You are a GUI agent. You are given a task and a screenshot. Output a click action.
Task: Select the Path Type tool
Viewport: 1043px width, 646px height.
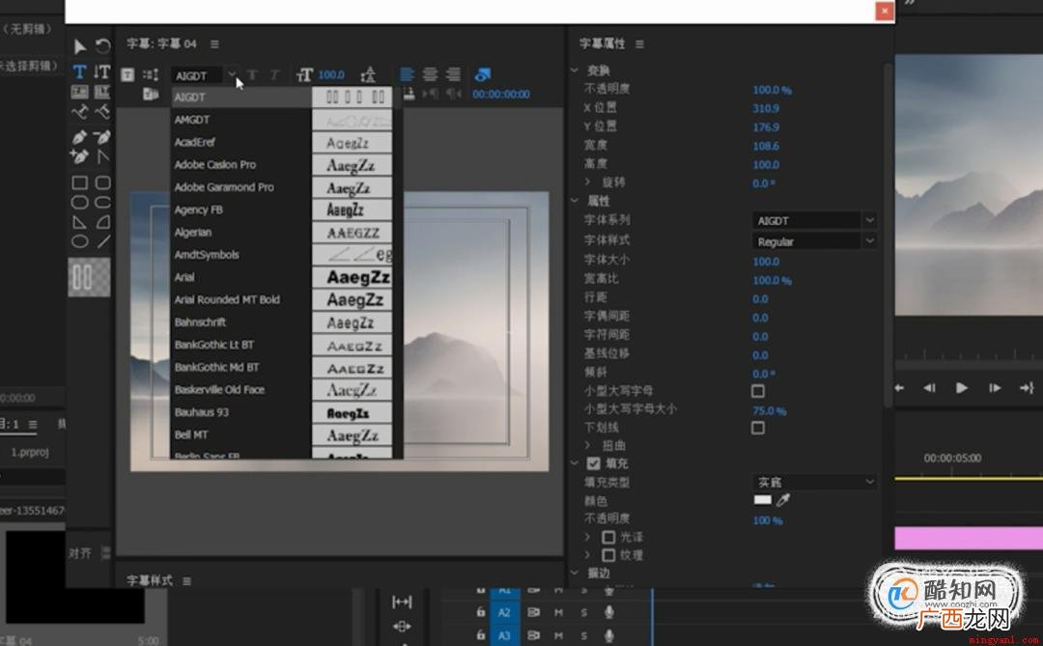[x=79, y=112]
